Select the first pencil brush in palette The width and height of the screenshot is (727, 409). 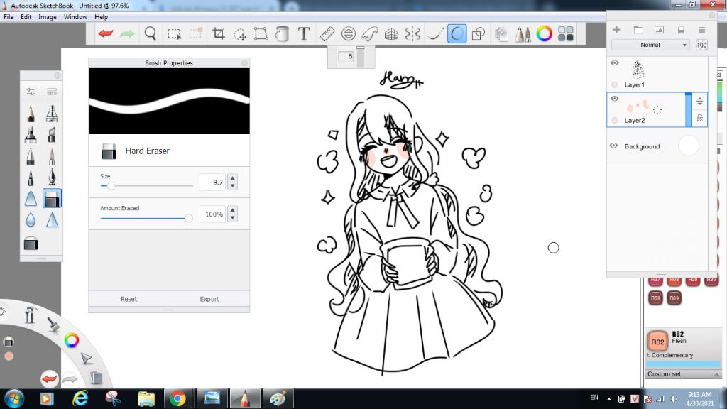coord(31,114)
